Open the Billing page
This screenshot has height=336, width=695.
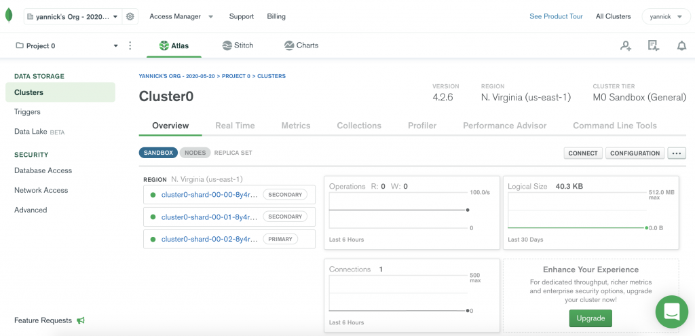click(x=276, y=16)
